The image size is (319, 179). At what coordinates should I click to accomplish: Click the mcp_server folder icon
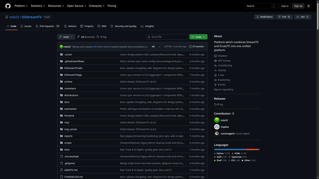[x=61, y=129]
